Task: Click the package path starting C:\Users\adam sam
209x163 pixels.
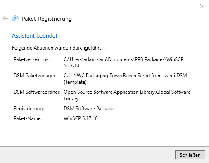Action: (x=123, y=62)
